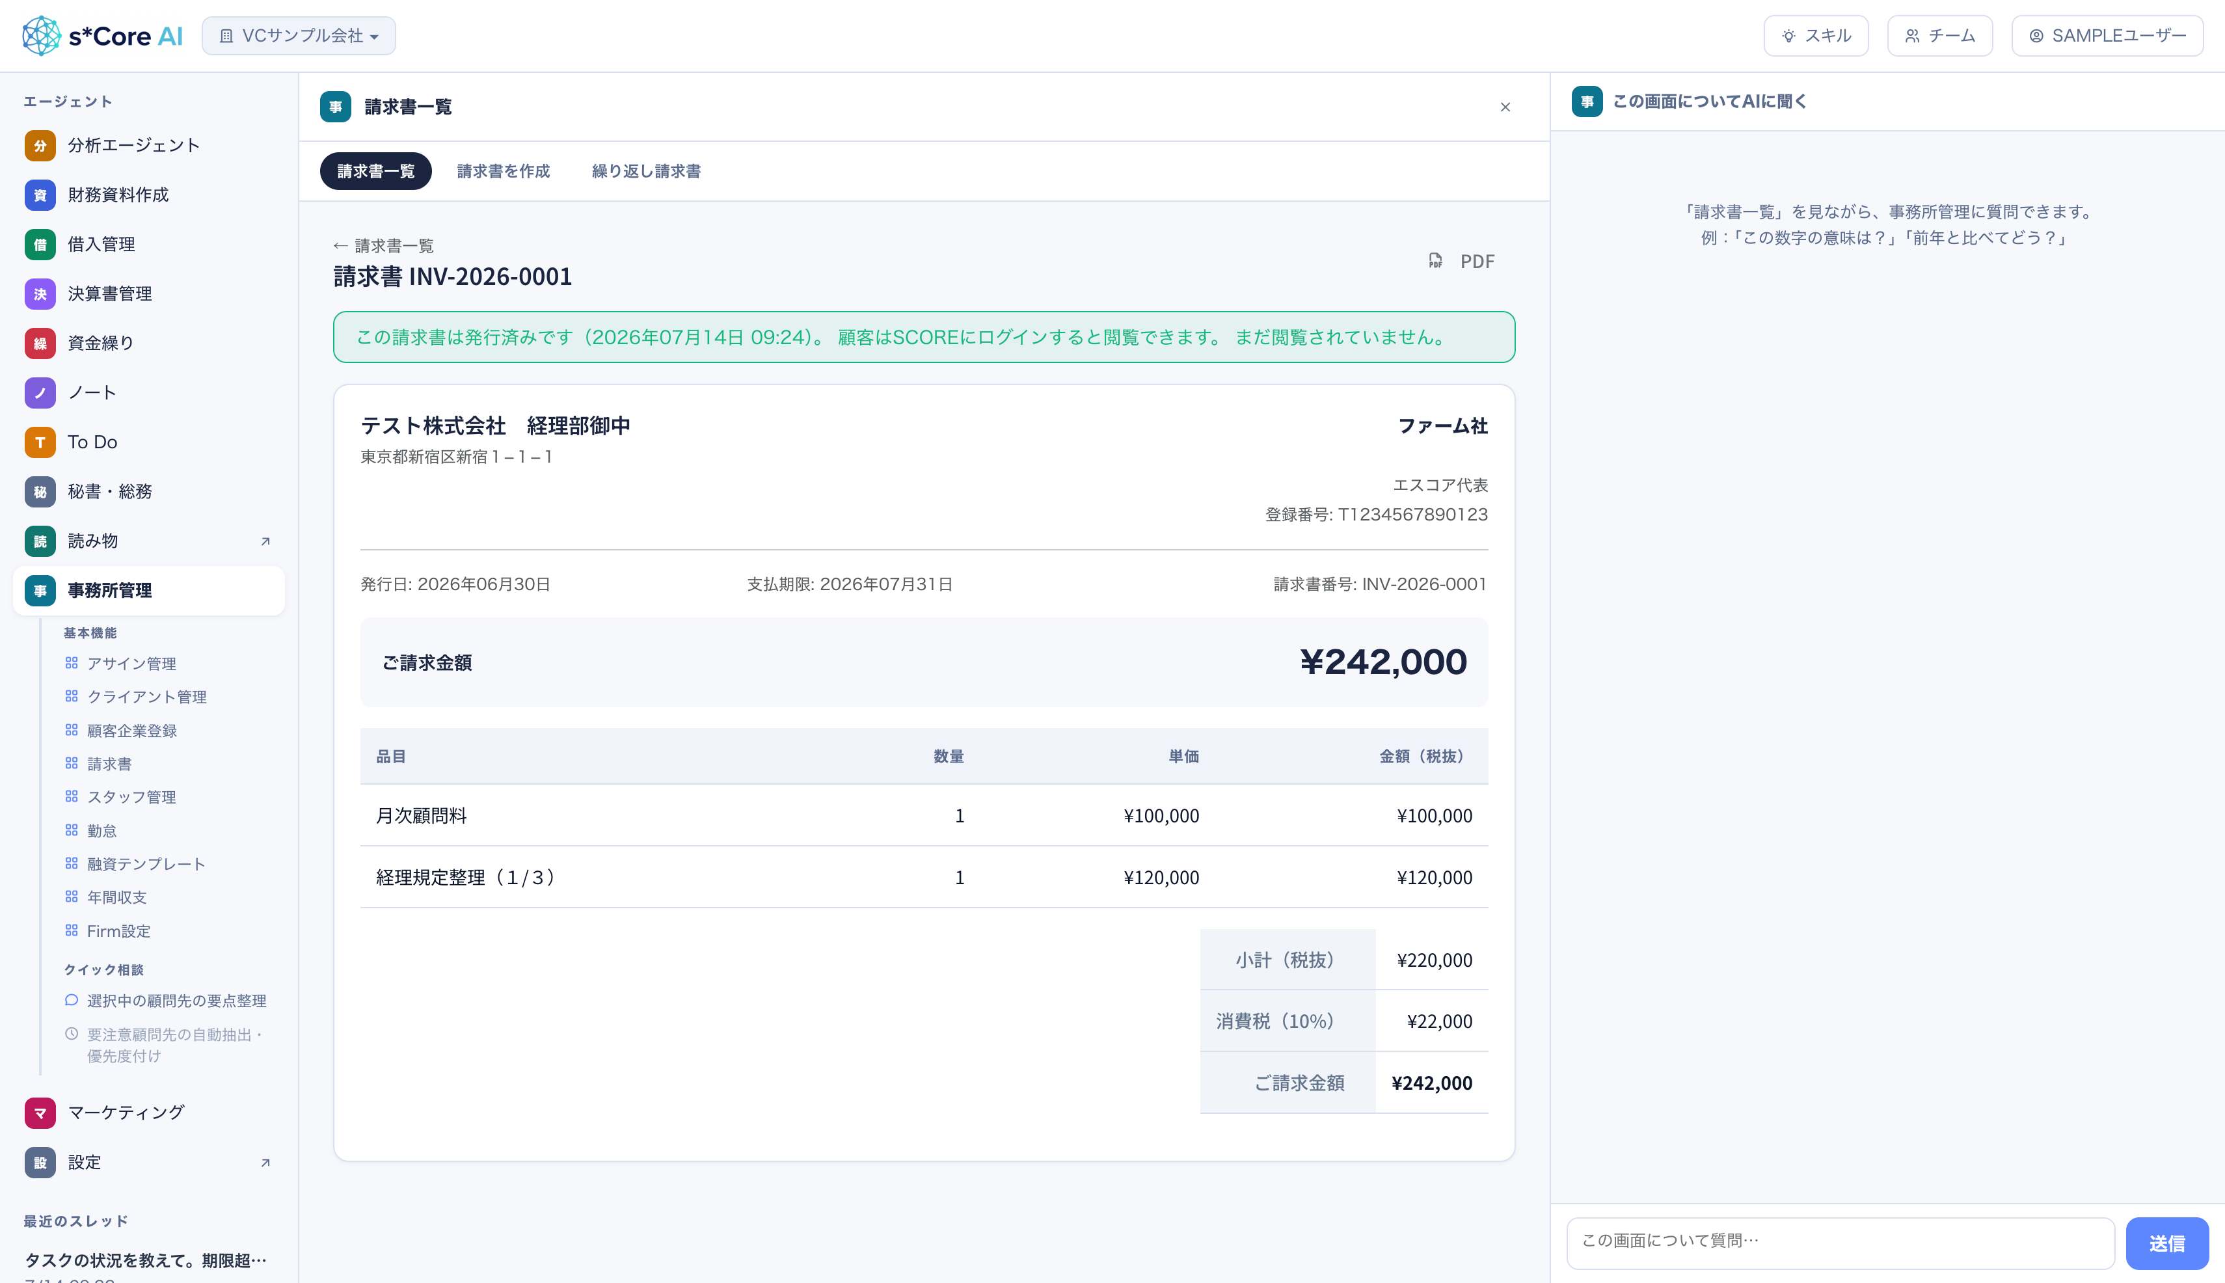Open 顧客企業登録 in the sidebar
The width and height of the screenshot is (2225, 1283).
tap(131, 731)
